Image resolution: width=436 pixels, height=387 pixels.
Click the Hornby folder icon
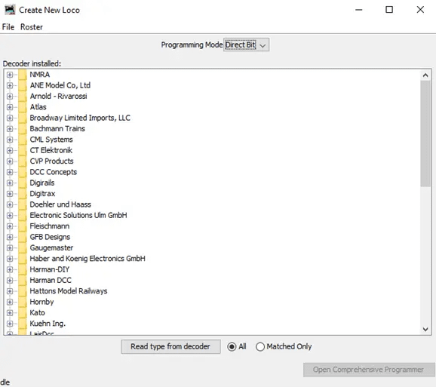point(23,302)
